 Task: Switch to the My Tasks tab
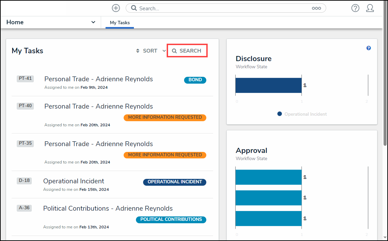click(x=120, y=23)
